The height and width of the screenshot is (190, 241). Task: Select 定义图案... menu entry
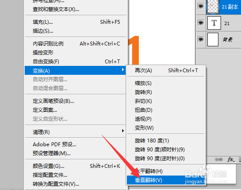point(75,110)
